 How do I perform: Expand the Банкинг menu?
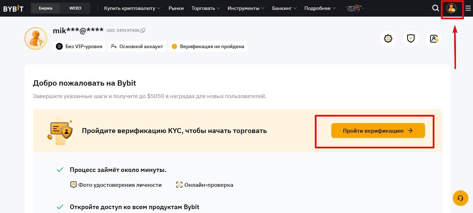(284, 8)
